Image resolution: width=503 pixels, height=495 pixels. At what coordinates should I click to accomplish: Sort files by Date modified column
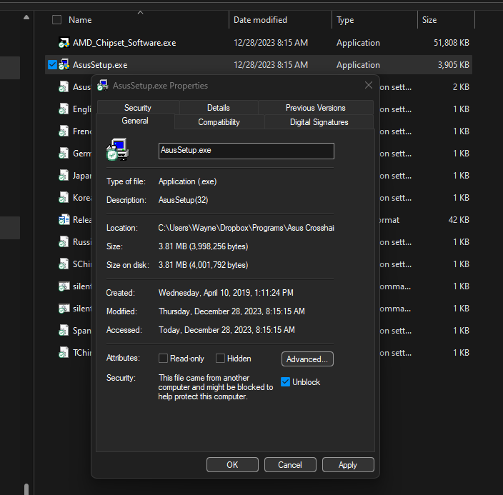pyautogui.click(x=260, y=20)
